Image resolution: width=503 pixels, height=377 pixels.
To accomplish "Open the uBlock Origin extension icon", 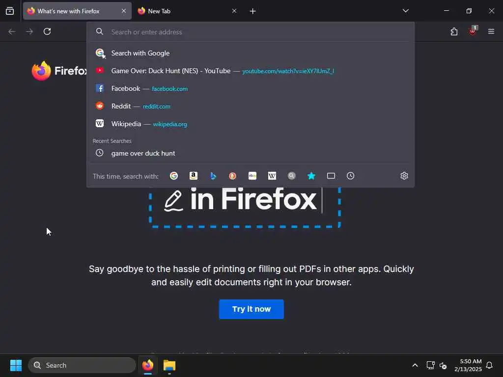I will click(x=473, y=31).
